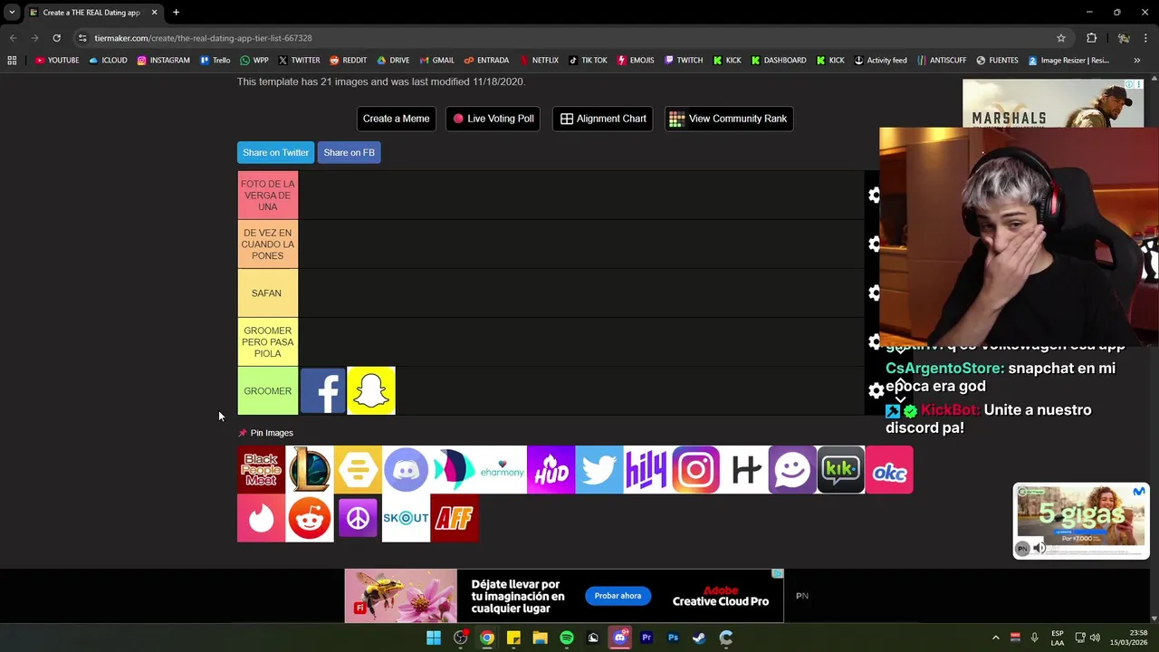1159x652 pixels.
Task: Mute the Movistar video ad sound
Action: 1039,548
